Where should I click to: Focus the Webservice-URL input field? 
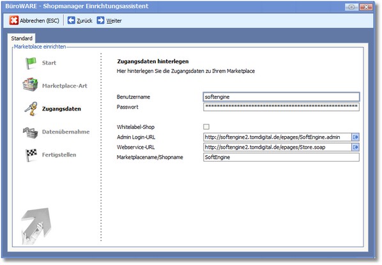277,147
